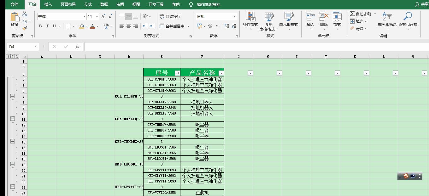Screen dimensions: 429x196
Task: Click the AutoSum (自动求和) button
Action: 361,14
